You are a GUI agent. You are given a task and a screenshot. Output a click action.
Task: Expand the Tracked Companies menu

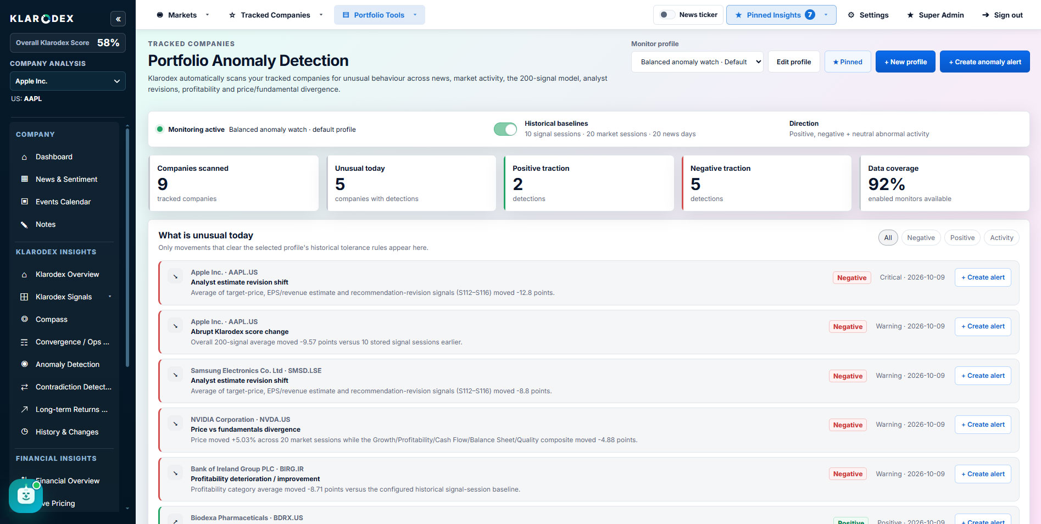(x=276, y=15)
